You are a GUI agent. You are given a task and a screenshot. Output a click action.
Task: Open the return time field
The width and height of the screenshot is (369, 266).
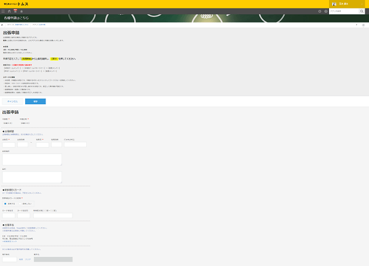[57, 145]
